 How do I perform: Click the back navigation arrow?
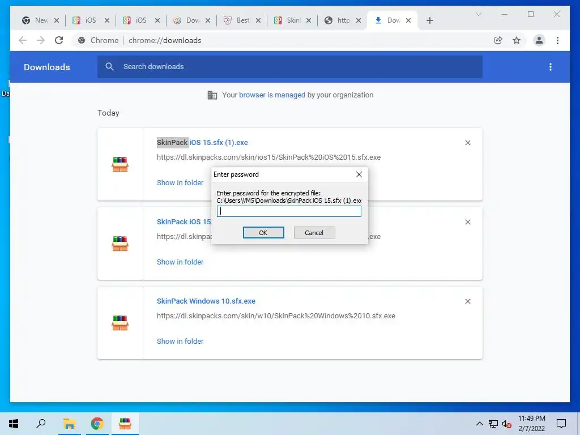pos(23,40)
